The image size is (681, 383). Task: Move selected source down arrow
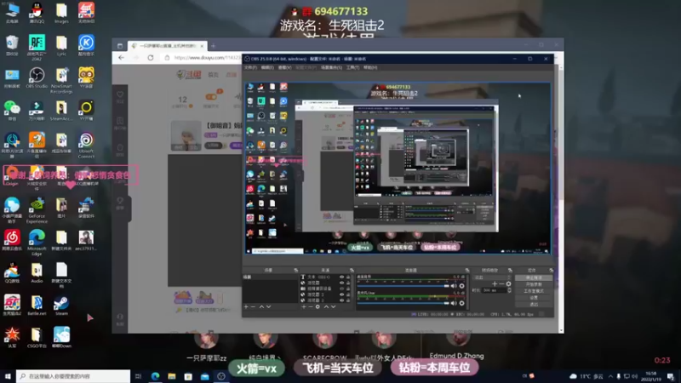333,306
